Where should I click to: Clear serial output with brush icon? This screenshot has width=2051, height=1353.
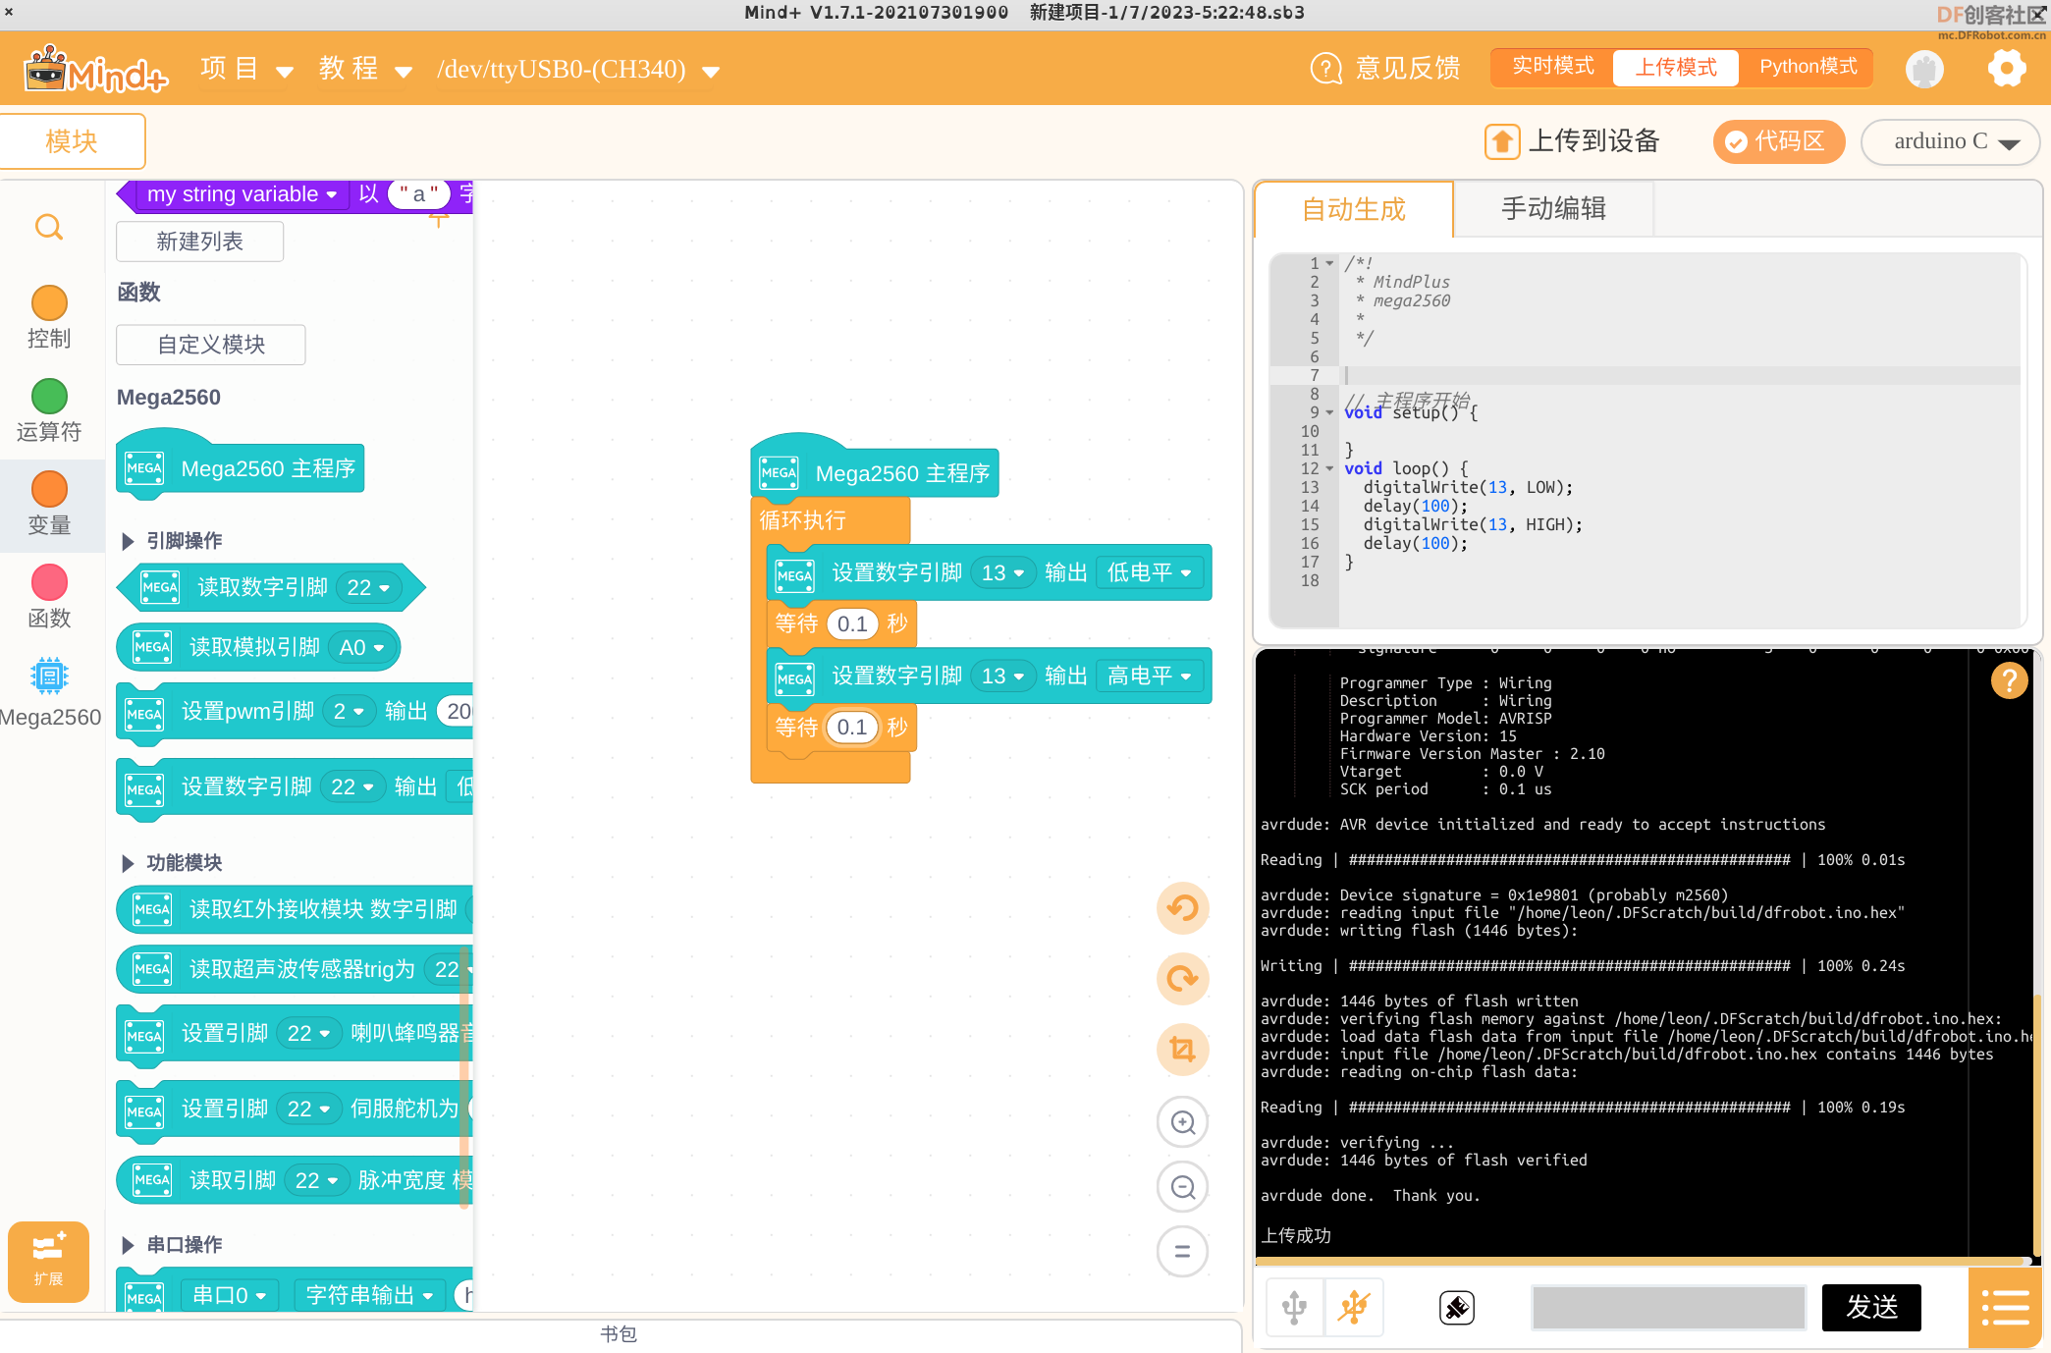1457,1307
